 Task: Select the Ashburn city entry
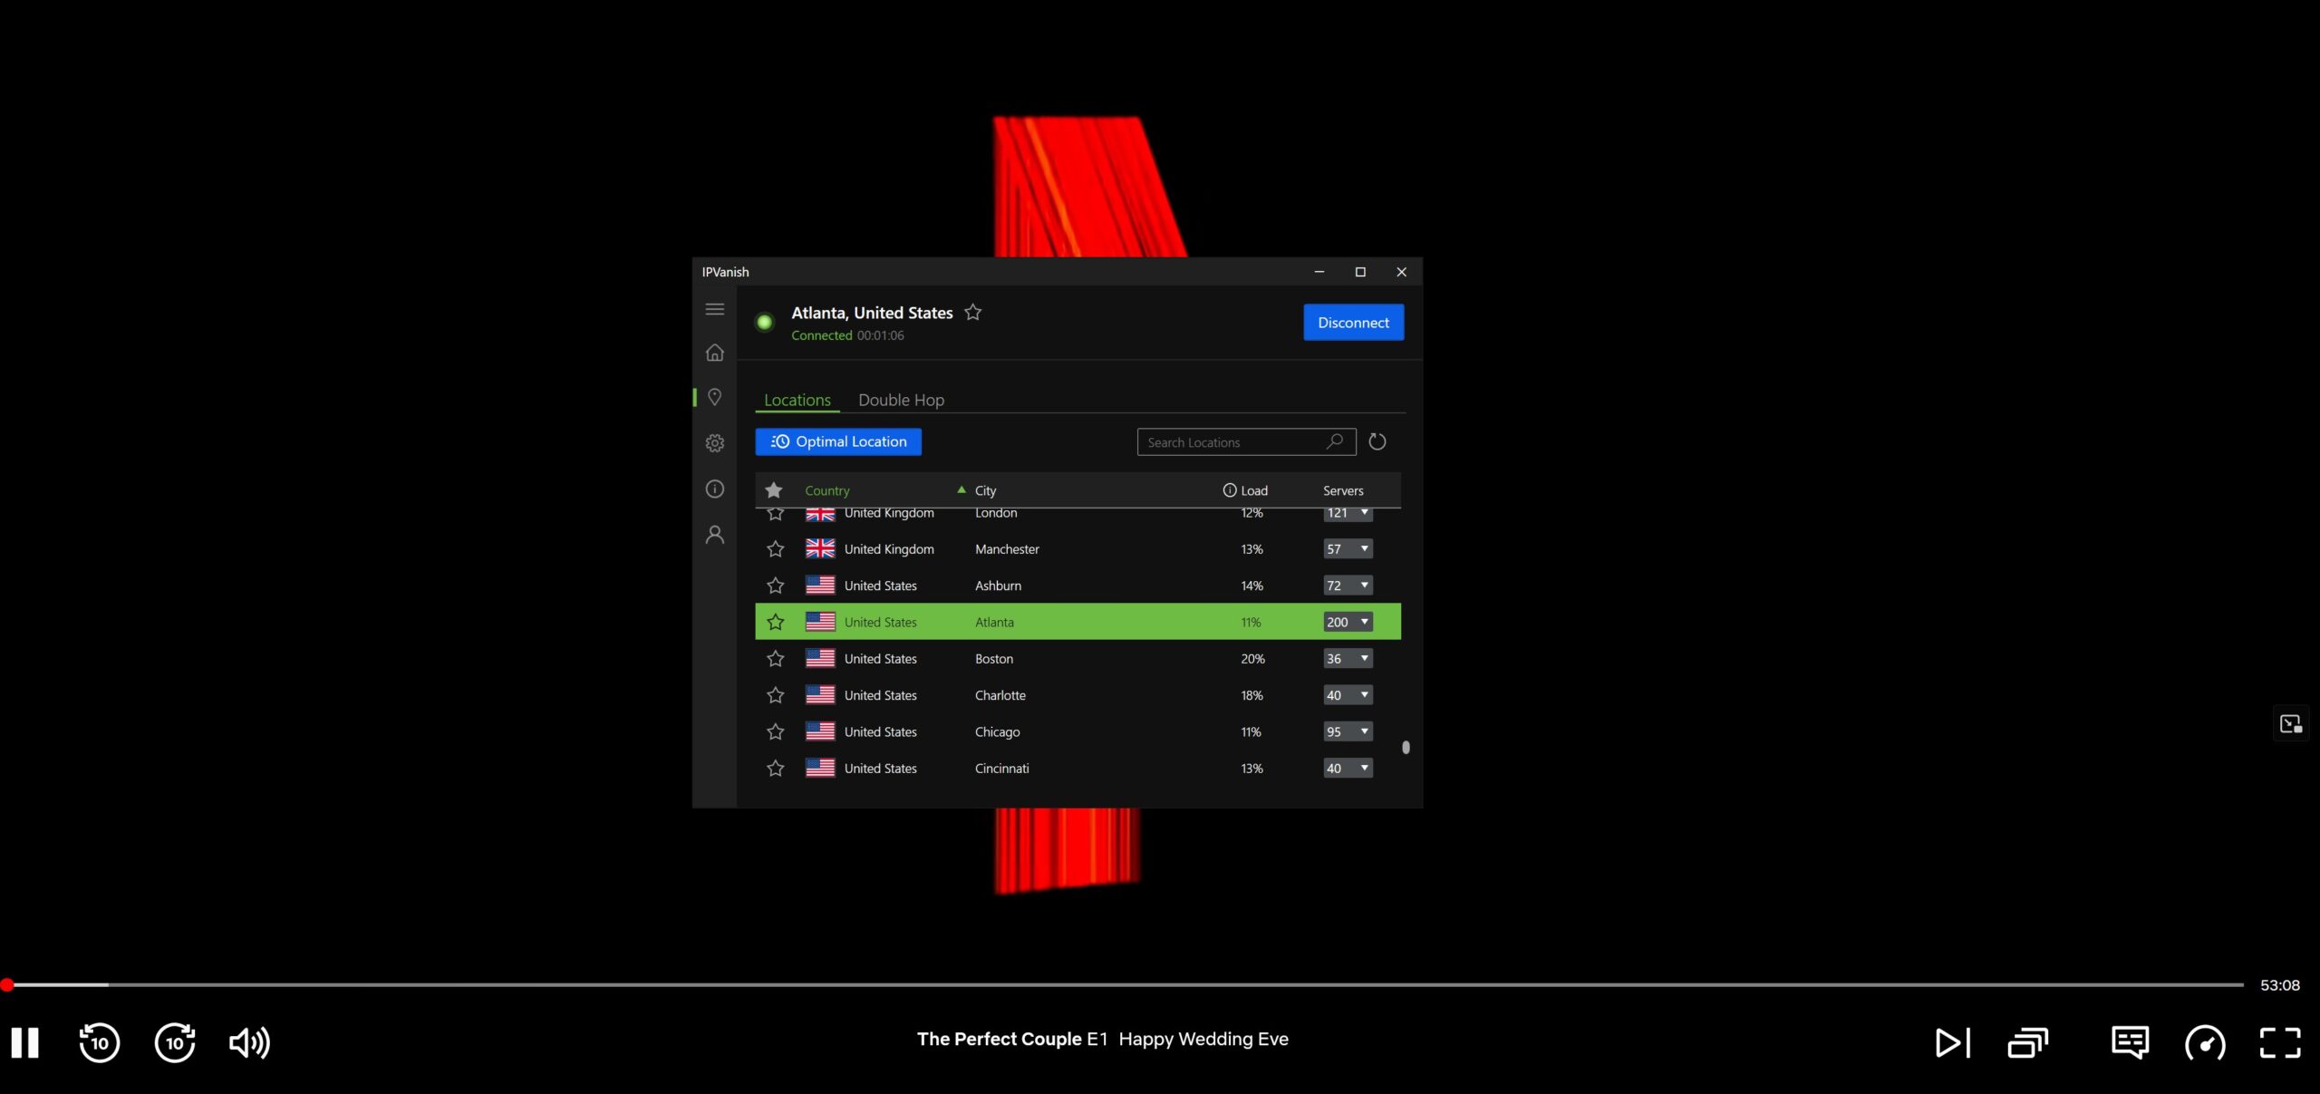click(x=998, y=586)
